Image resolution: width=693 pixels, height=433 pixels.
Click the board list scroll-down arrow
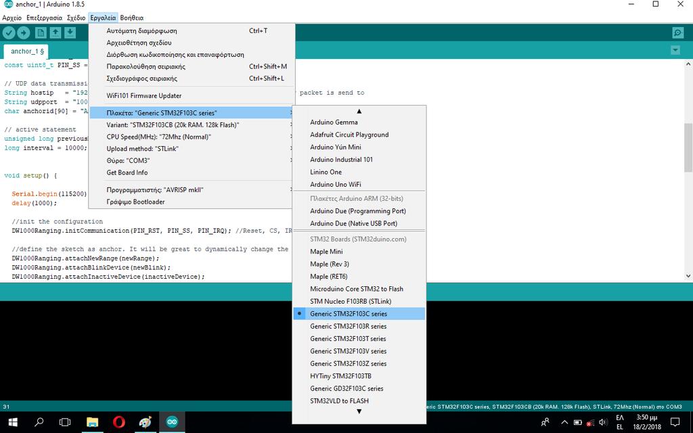[359, 411]
